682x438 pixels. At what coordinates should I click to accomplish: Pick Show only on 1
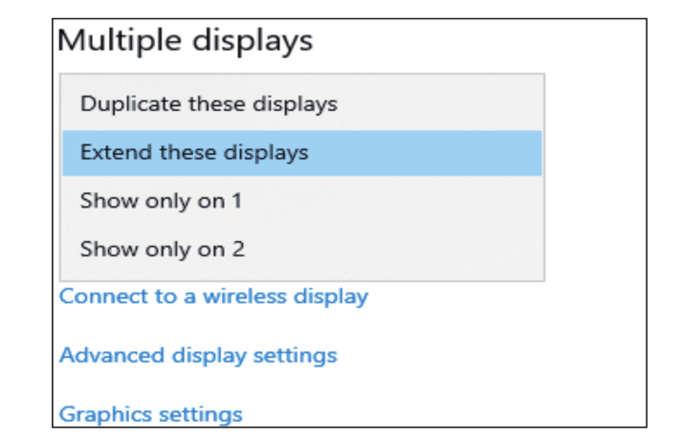coord(161,202)
